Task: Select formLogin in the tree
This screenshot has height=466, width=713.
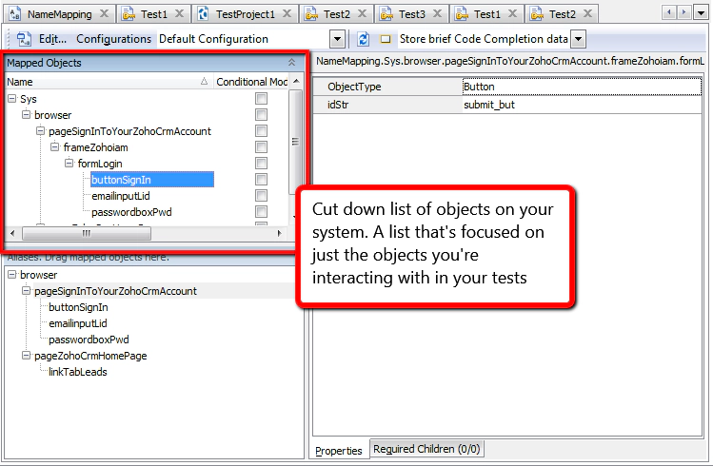Action: tap(100, 164)
